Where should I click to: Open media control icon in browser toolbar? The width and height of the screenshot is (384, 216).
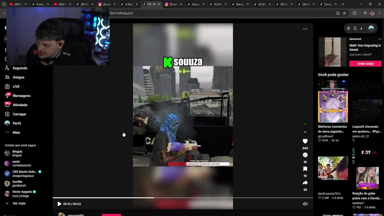(x=365, y=13)
